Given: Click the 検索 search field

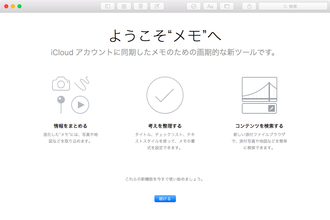Looking at the screenshot, I should [293, 6].
